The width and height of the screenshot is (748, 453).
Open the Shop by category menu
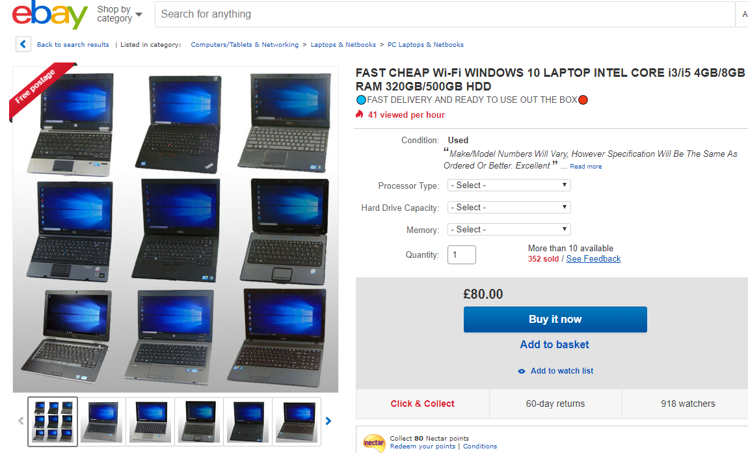coord(119,14)
